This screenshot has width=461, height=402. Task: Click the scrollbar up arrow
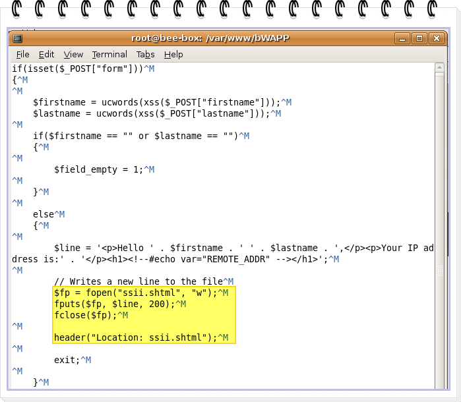tap(439, 68)
